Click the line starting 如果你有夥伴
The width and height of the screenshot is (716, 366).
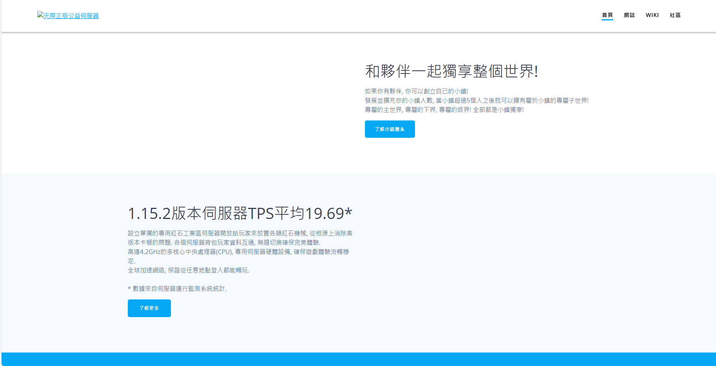(x=416, y=91)
